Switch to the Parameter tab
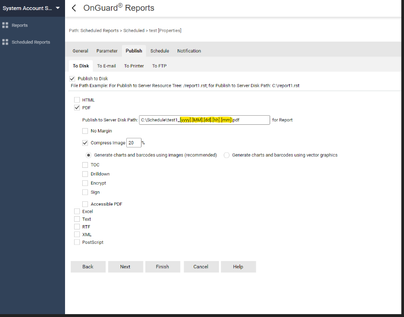Screen dimensions: 404x317 (107, 51)
